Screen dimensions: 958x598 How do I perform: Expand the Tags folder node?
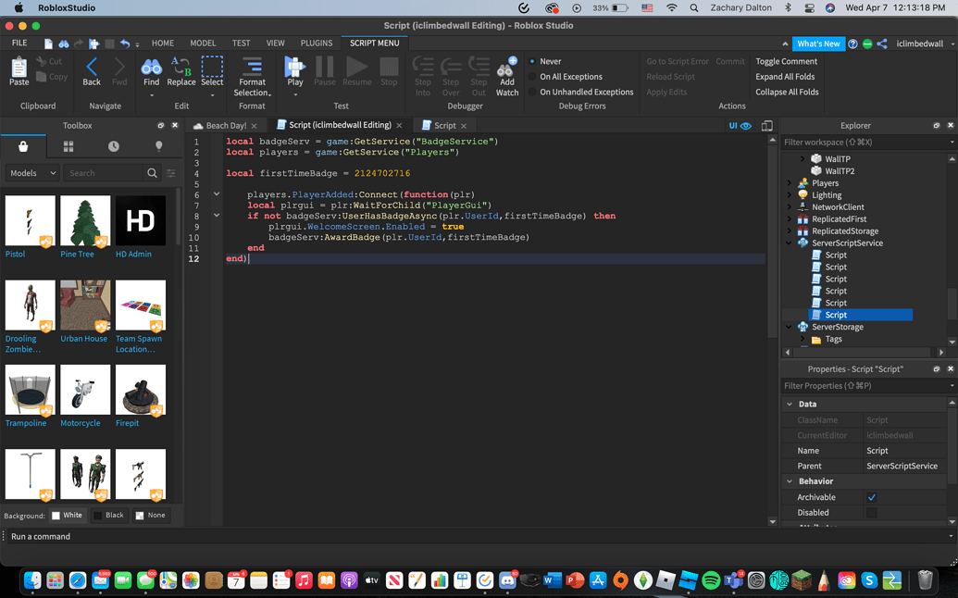(x=802, y=339)
